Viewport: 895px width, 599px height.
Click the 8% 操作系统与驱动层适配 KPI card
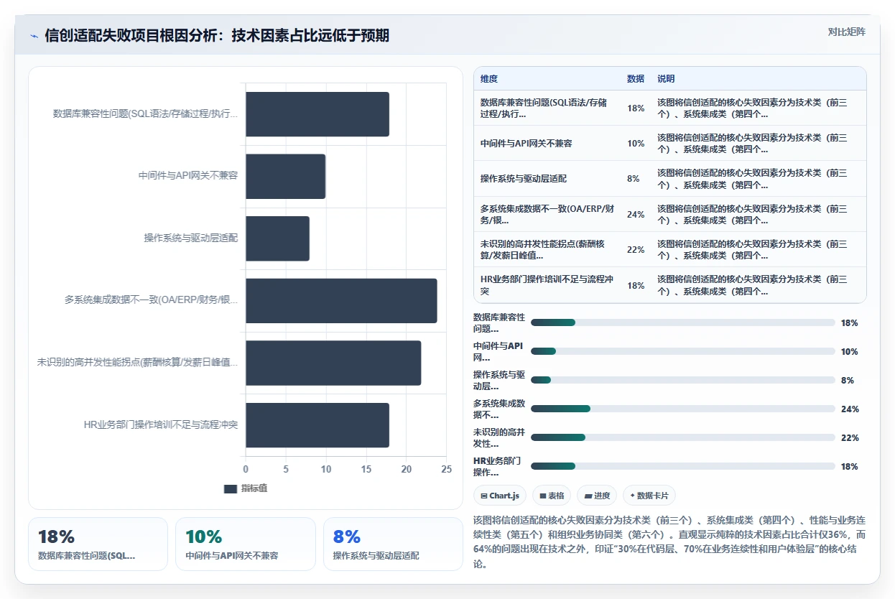tap(394, 544)
